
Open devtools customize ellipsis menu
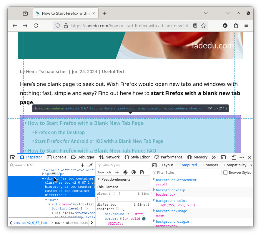(242, 157)
